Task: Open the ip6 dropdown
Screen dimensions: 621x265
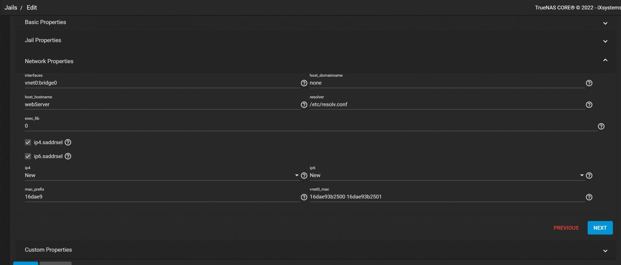Action: (x=447, y=175)
